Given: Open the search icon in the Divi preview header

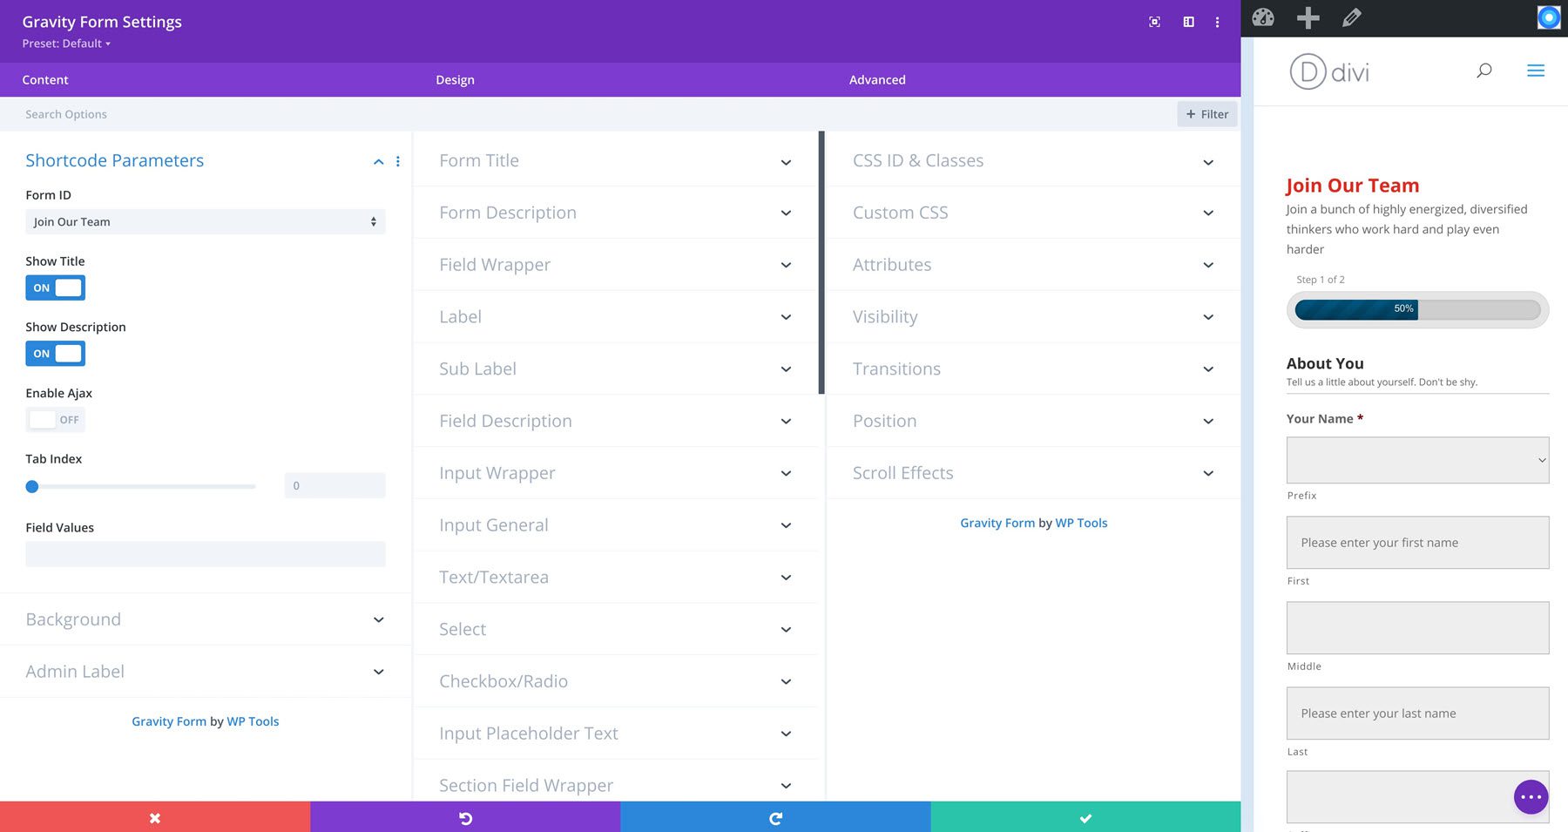Looking at the screenshot, I should click(x=1484, y=70).
